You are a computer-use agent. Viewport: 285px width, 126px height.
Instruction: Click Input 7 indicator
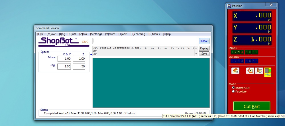[x=253, y=52]
